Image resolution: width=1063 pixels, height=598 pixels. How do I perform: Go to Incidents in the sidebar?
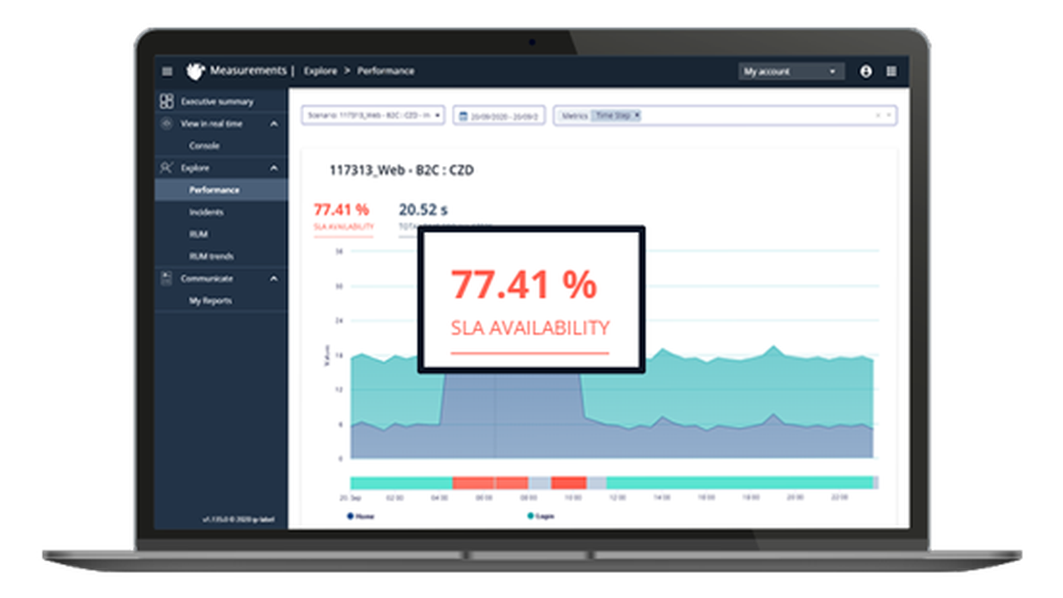click(x=206, y=212)
